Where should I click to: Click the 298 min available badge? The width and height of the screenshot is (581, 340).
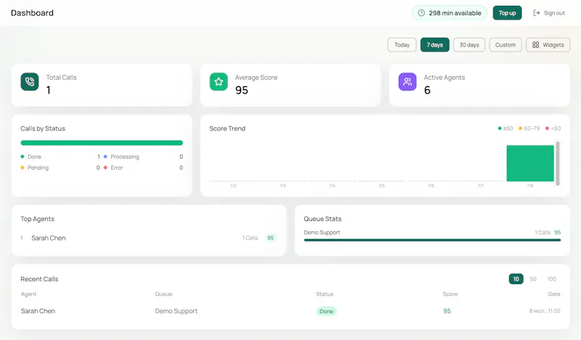coord(450,13)
